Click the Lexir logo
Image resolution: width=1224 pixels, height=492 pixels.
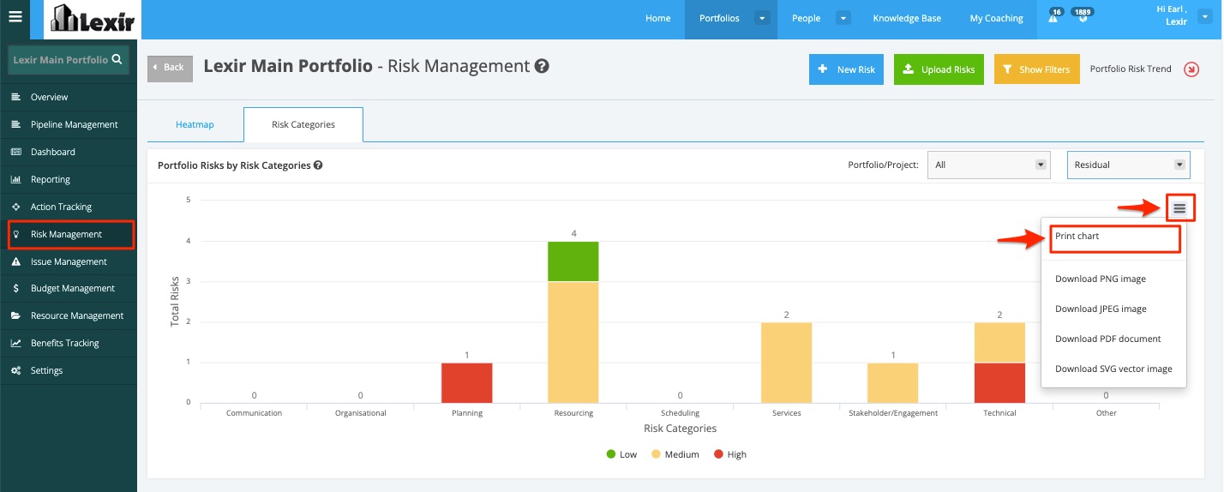[x=92, y=19]
